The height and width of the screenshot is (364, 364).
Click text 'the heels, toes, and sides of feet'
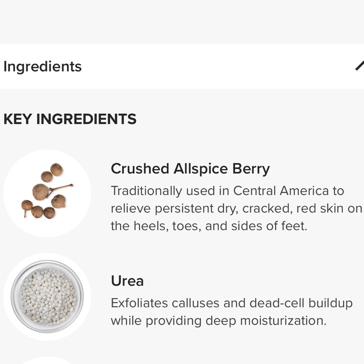click(209, 226)
